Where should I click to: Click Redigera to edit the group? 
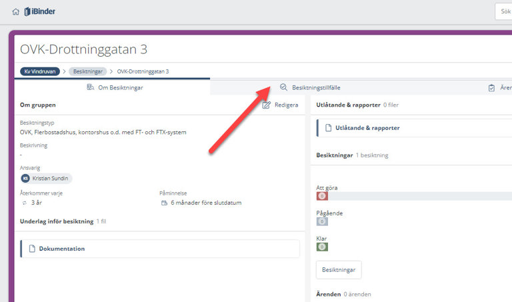coord(286,105)
